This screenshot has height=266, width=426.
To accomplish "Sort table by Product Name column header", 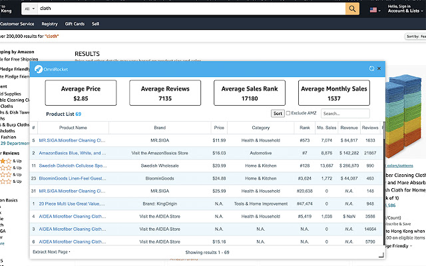I will [73, 128].
